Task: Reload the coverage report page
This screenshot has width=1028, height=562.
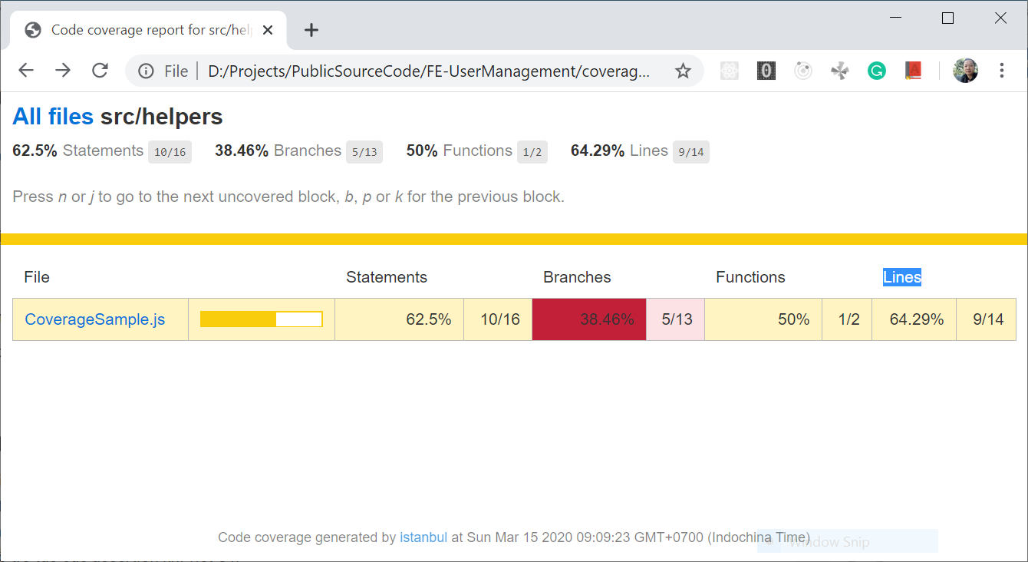Action: (x=100, y=70)
